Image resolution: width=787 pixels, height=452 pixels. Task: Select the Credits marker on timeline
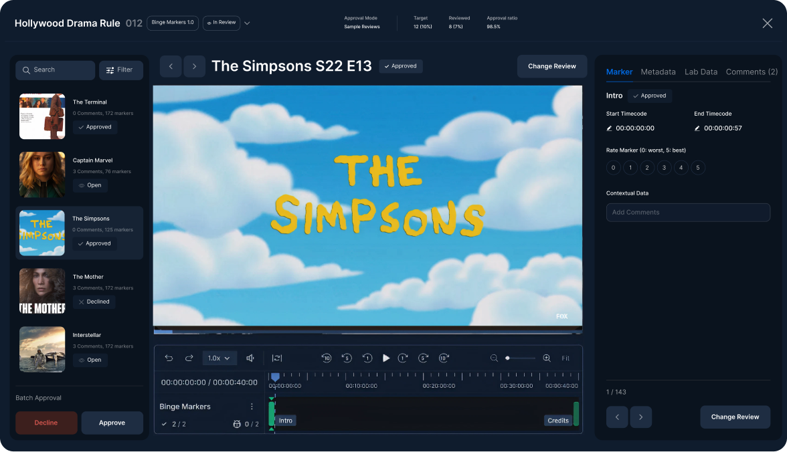click(x=557, y=421)
